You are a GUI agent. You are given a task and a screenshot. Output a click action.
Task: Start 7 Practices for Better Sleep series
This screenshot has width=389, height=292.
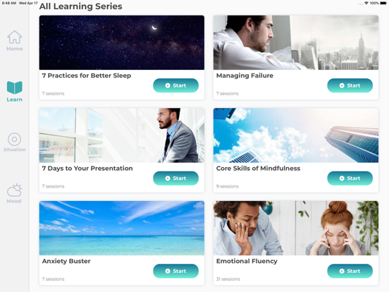[x=175, y=85]
